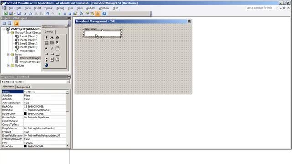Open the Insert UserForm icon's dropdown arrow

(15, 14)
